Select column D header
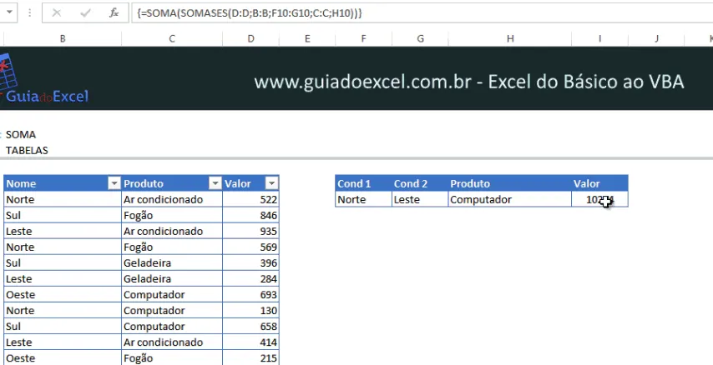This screenshot has height=365, width=713. [x=250, y=39]
